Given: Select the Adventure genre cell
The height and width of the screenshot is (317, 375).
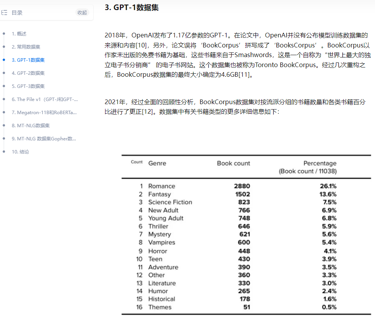Looking at the screenshot, I should (163, 267).
